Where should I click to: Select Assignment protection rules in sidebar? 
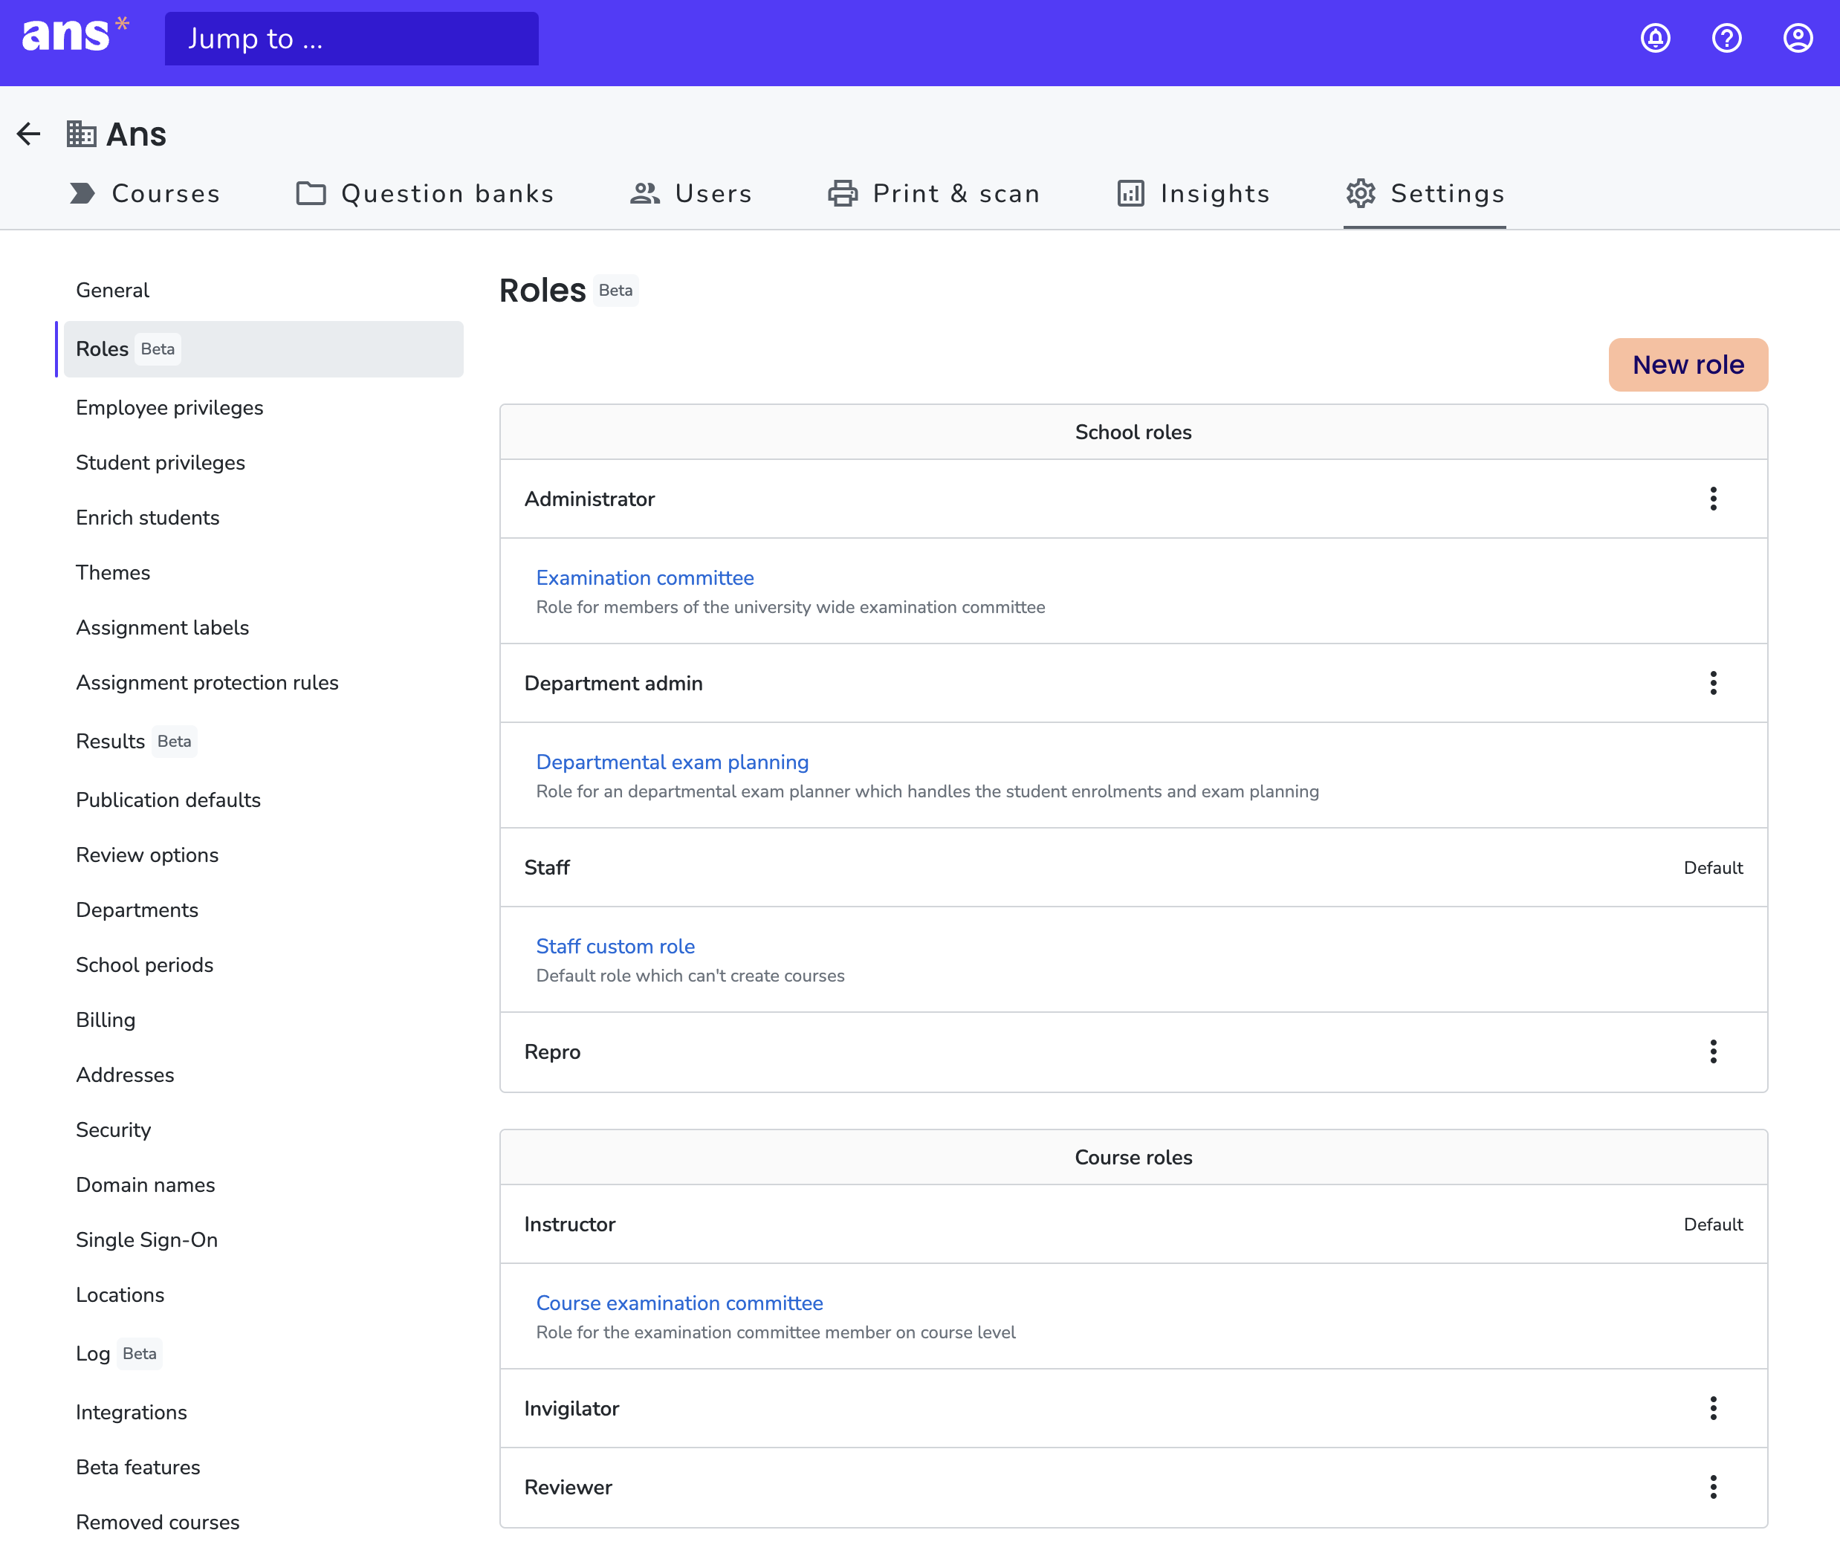(263, 682)
